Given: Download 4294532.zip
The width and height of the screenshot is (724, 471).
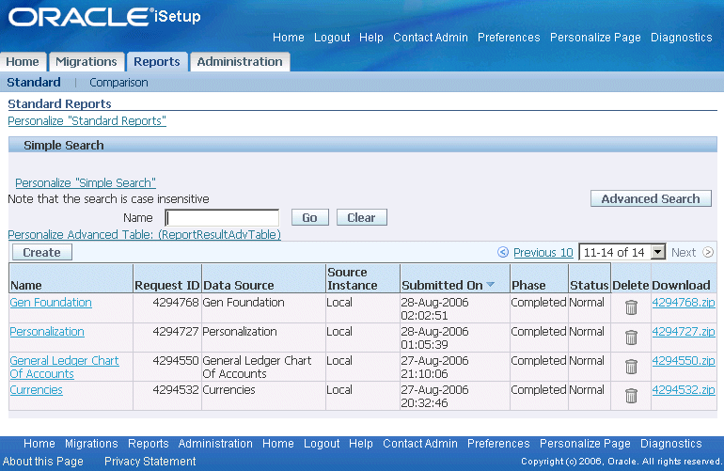Looking at the screenshot, I should pos(684,390).
